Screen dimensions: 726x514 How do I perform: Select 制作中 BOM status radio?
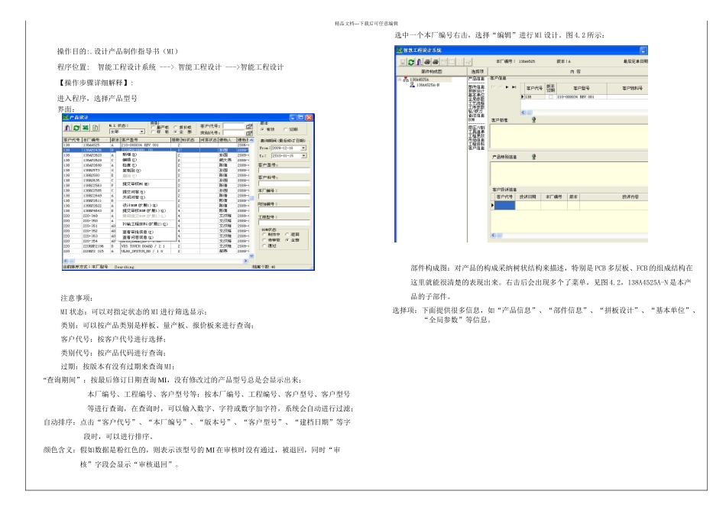[264, 234]
